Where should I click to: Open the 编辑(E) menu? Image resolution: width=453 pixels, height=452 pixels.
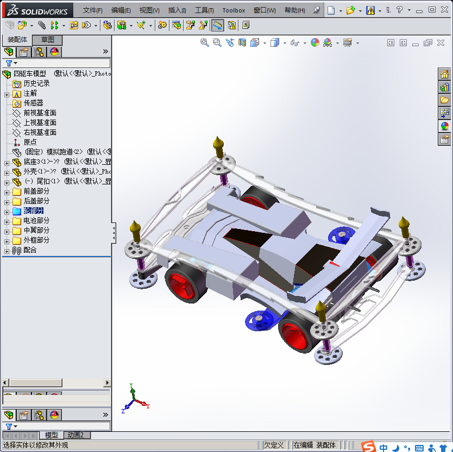[x=121, y=10]
